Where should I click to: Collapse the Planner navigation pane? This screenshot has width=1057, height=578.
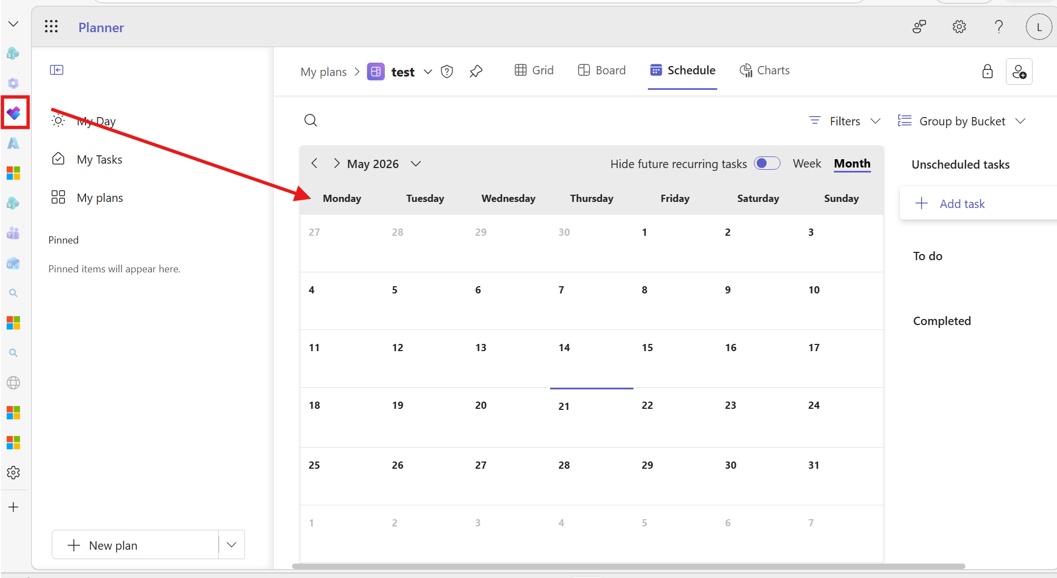pyautogui.click(x=57, y=70)
